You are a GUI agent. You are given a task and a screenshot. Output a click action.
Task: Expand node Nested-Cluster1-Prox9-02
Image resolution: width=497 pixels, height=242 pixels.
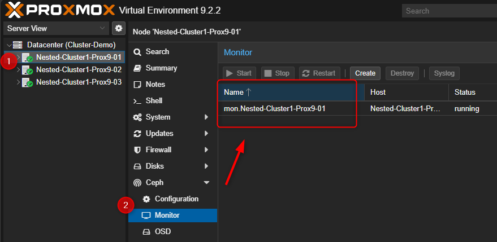point(19,70)
